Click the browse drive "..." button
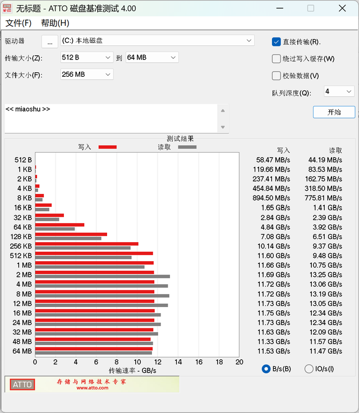 50,41
